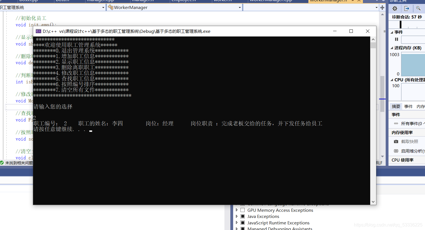The width and height of the screenshot is (425, 230).
Task: Click 截取快照 to take memory snapshot
Action: click(410, 142)
